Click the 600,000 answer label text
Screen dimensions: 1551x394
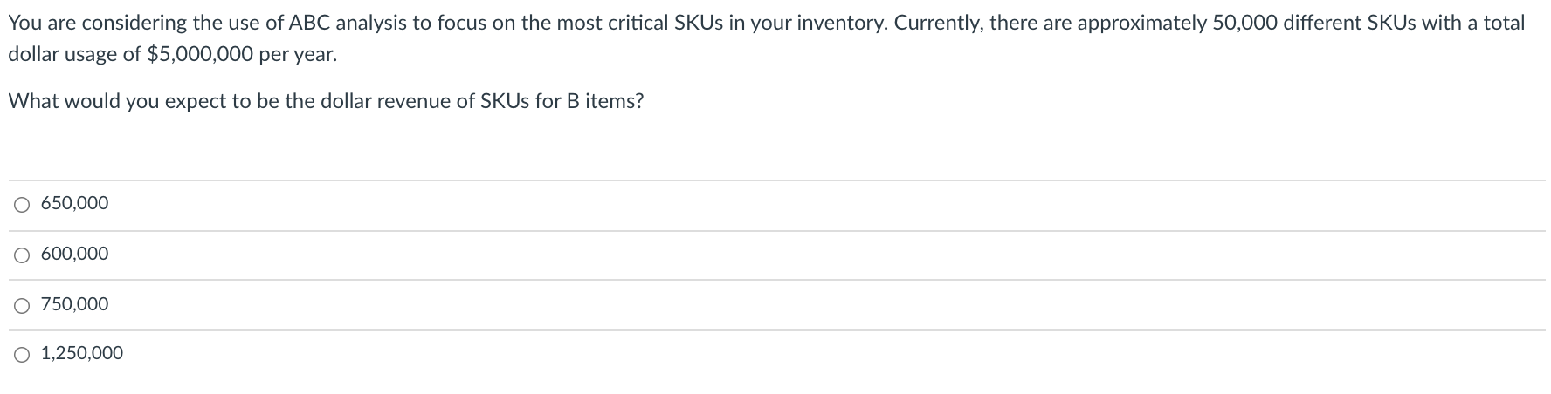click(75, 255)
